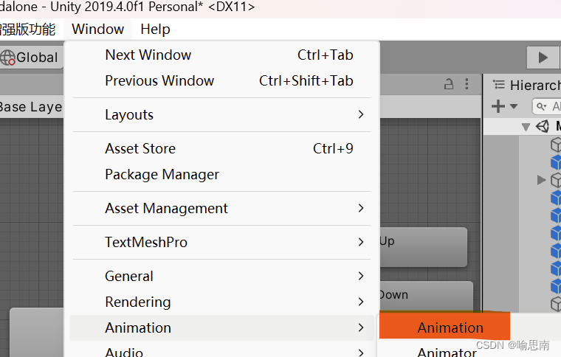Expand the Layouts submenu
Image resolution: width=561 pixels, height=357 pixels.
click(221, 115)
